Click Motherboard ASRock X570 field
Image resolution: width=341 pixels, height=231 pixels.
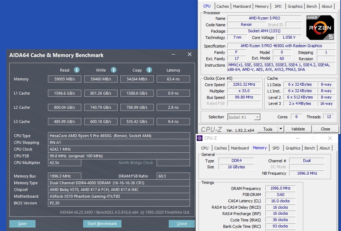click(119, 196)
